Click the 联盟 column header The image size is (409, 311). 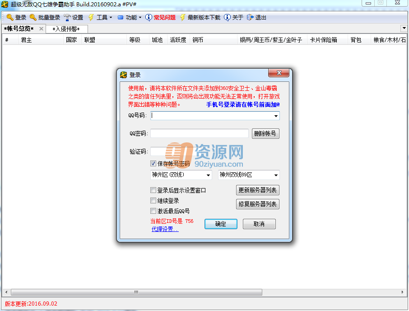coord(104,40)
